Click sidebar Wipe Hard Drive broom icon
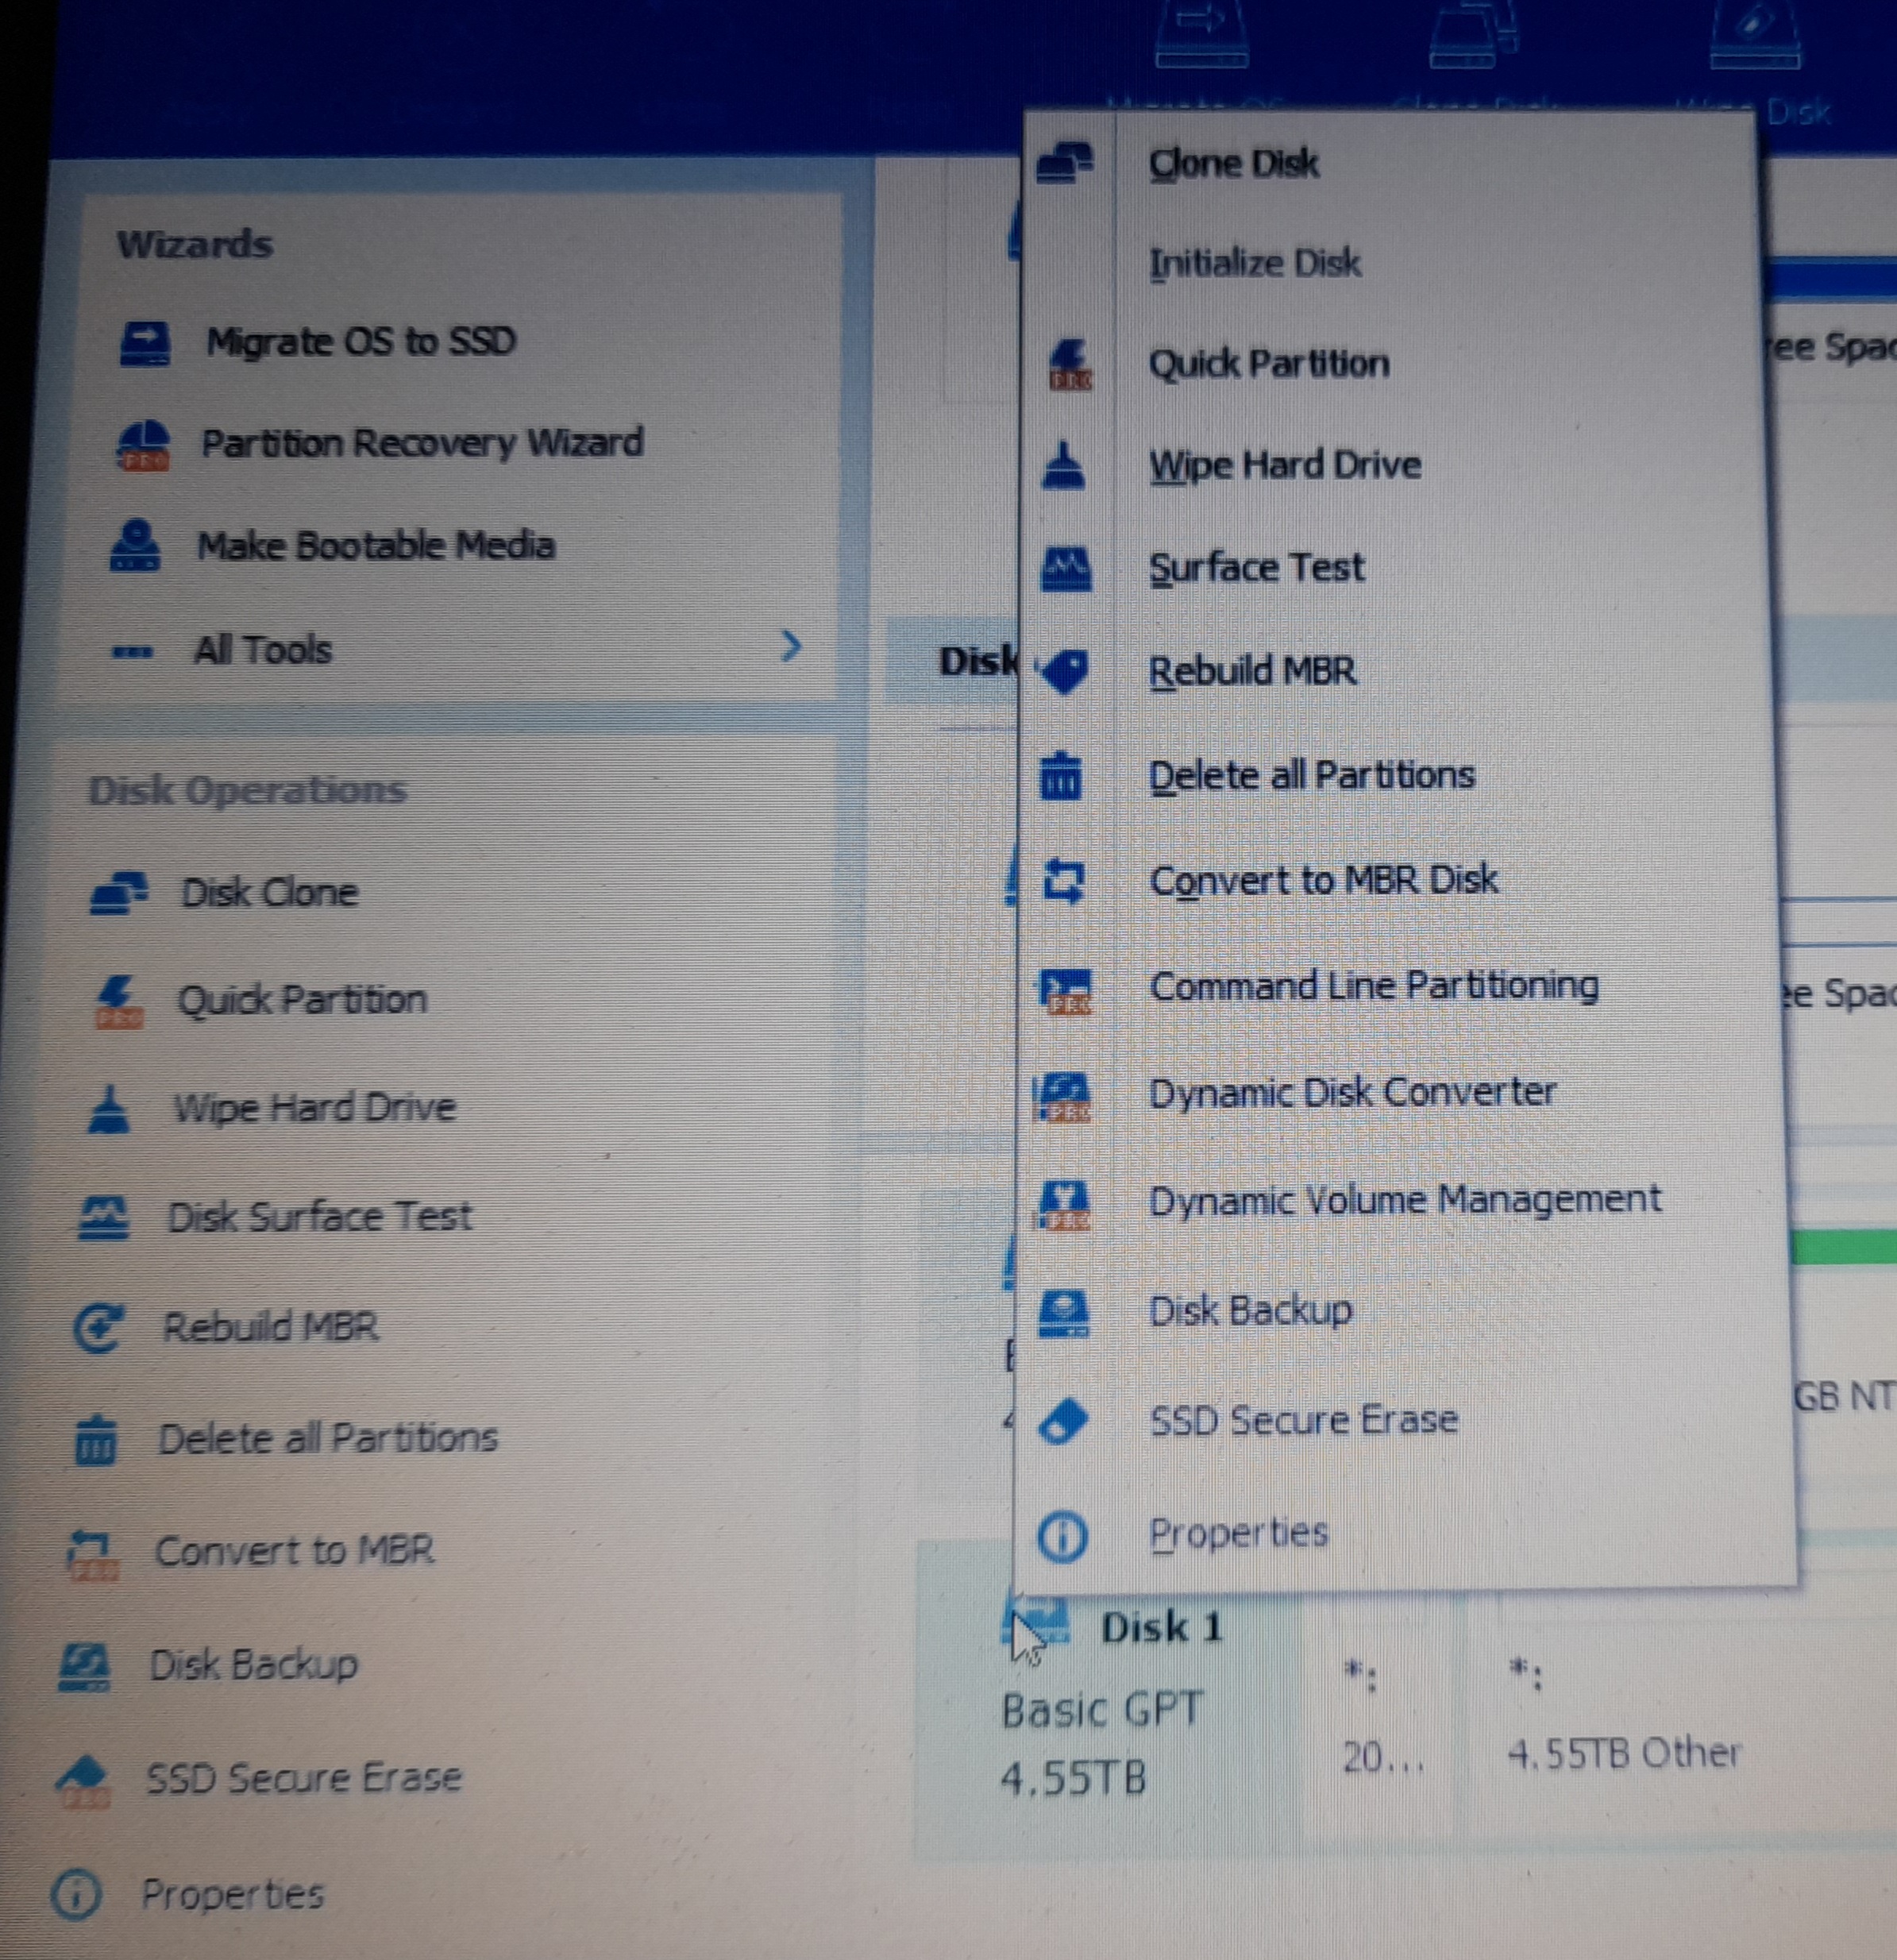1897x1960 pixels. 109,1110
